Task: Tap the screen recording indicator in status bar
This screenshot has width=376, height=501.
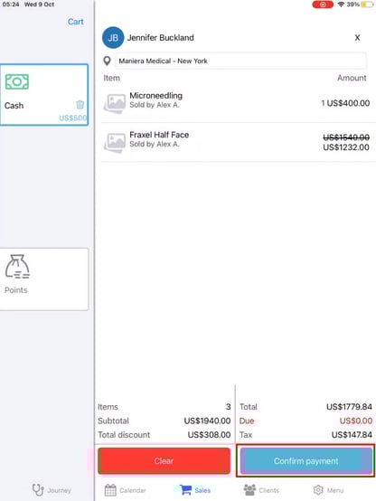Action: [323, 5]
